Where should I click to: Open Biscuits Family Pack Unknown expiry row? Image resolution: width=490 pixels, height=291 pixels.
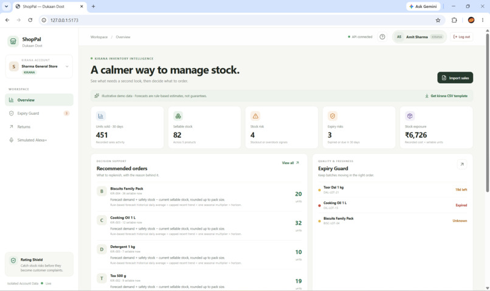click(393, 221)
